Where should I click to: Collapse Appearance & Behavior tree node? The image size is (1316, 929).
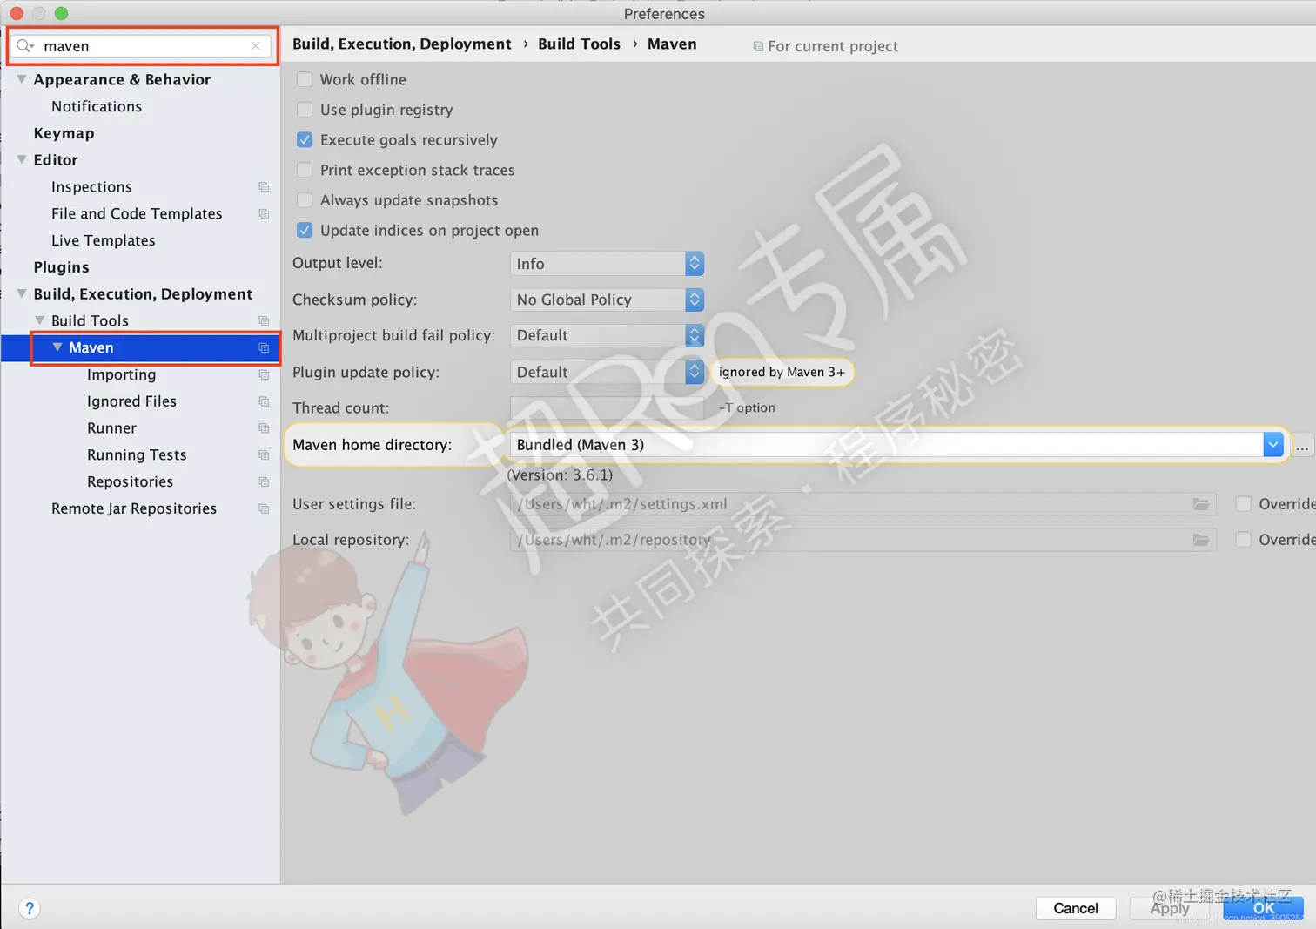pos(22,79)
